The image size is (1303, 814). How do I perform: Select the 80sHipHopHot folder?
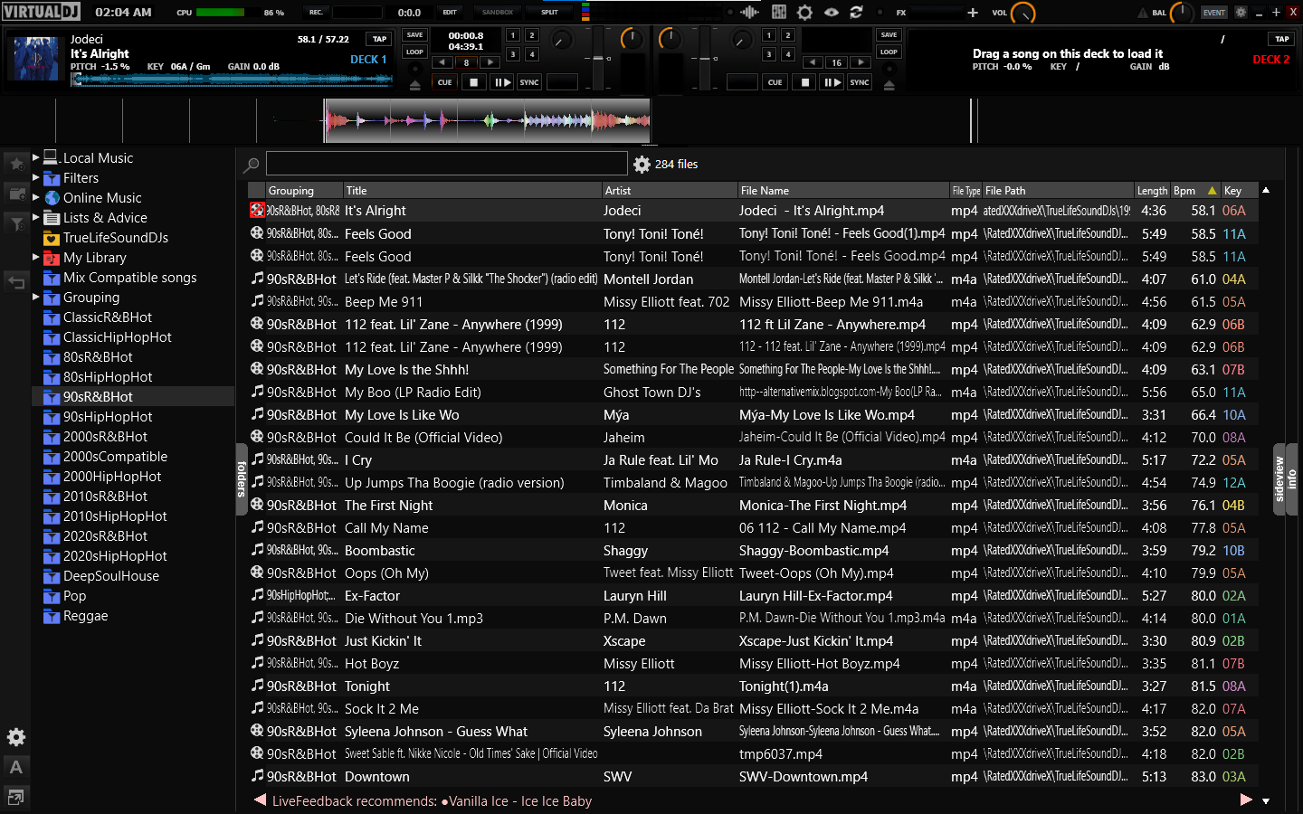click(108, 376)
